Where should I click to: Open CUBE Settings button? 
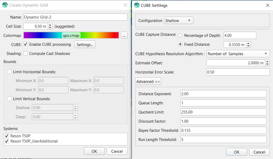[x=85, y=44]
